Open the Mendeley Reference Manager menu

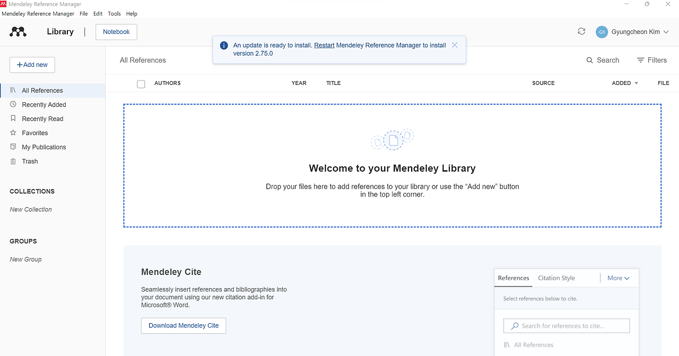38,14
